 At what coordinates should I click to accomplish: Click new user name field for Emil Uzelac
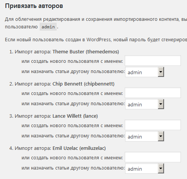tap(153, 157)
